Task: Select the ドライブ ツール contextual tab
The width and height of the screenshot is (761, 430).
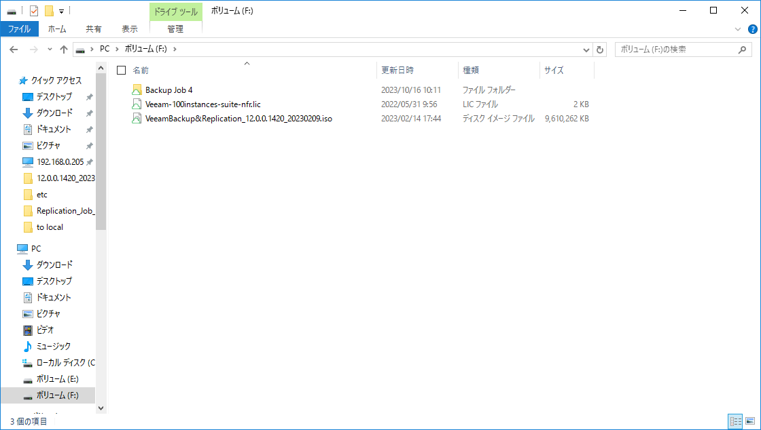Action: point(176,12)
